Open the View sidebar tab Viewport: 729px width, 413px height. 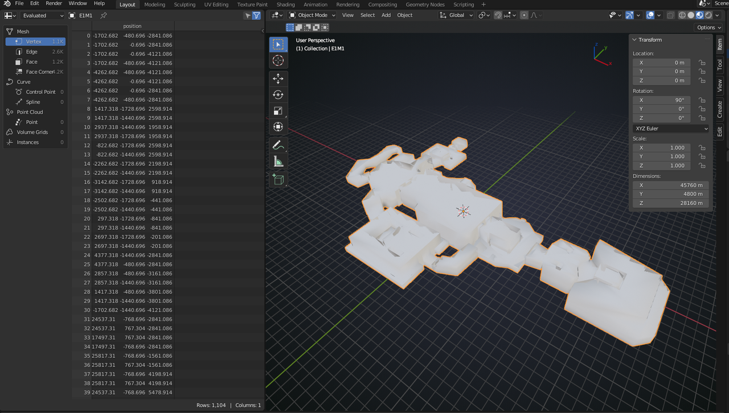720,85
